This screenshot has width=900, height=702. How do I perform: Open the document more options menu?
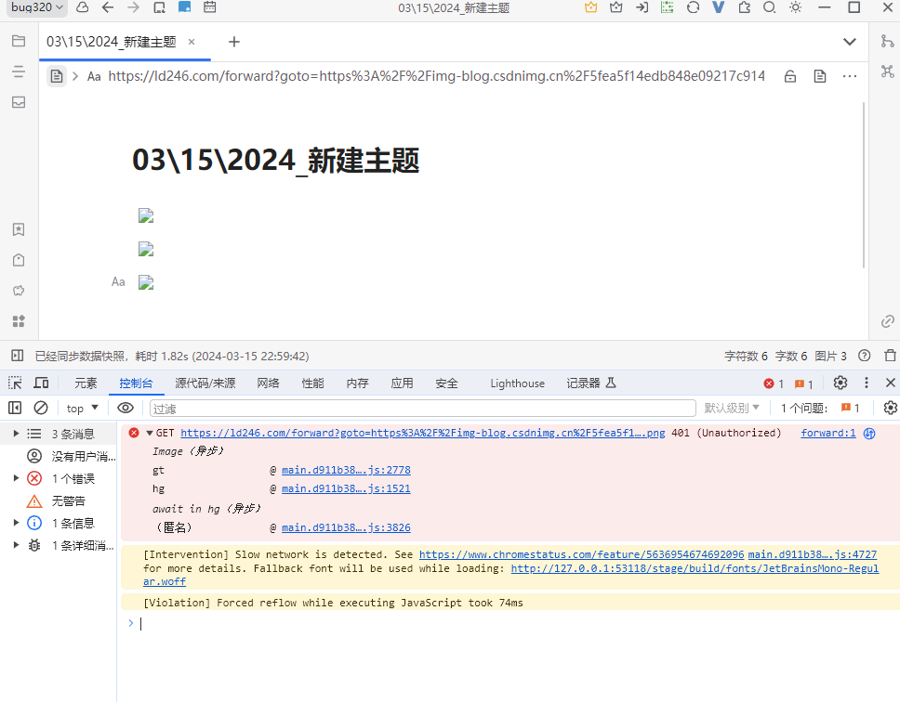(850, 76)
